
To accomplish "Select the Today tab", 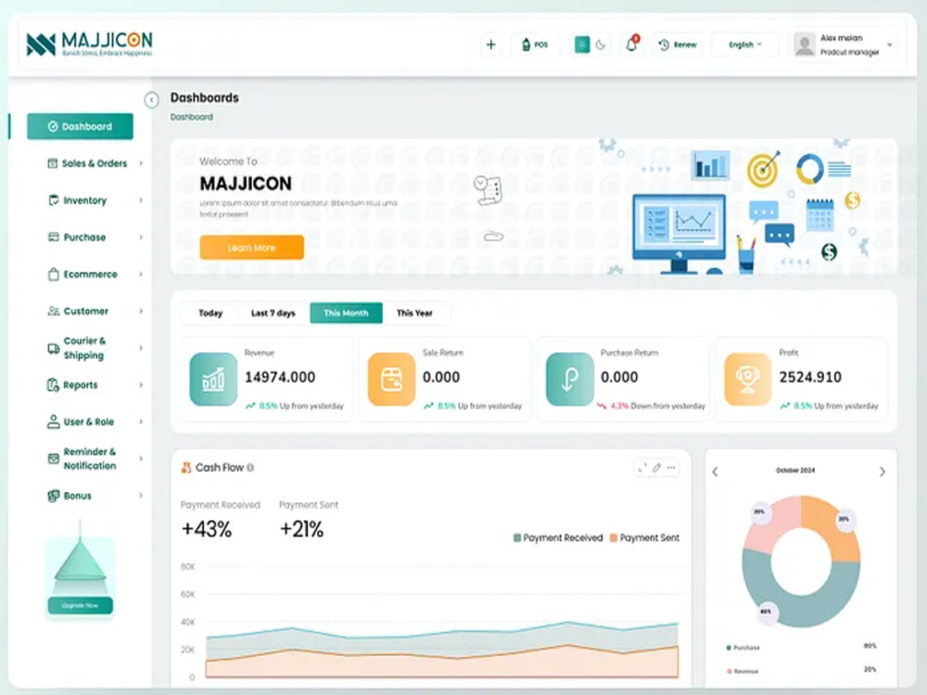I will pos(210,313).
